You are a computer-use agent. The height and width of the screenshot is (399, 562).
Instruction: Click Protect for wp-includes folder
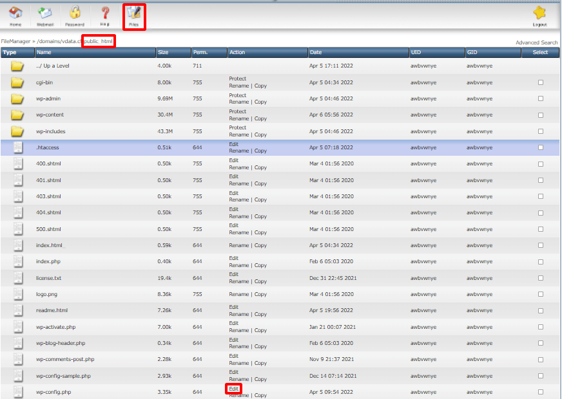238,127
